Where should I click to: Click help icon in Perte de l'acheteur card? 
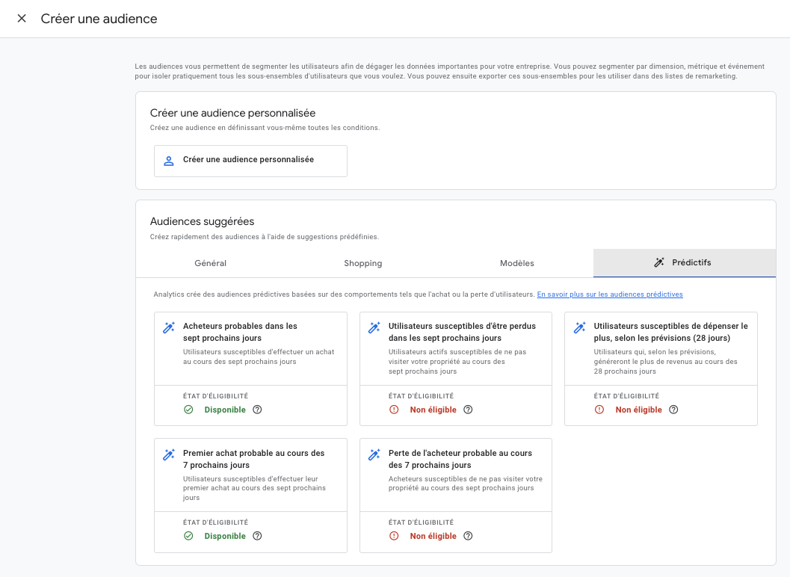click(468, 536)
